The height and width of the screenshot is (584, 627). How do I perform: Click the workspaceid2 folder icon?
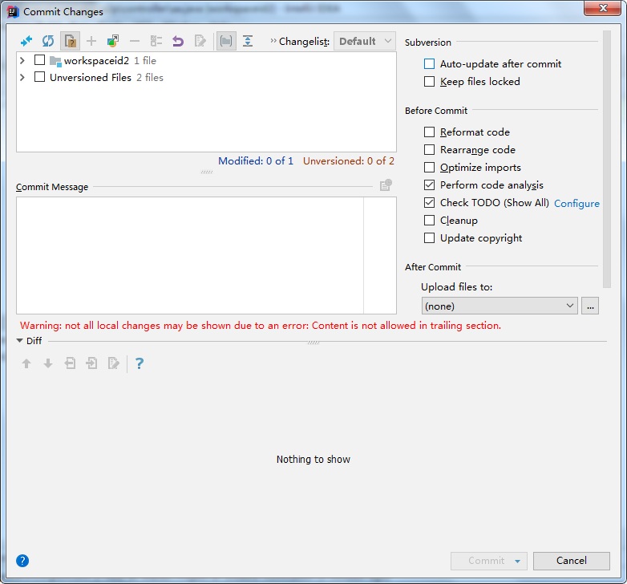click(x=55, y=61)
